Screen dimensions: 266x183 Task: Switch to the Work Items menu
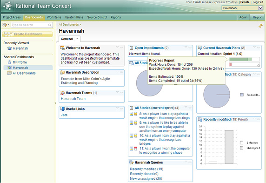pyautogui.click(x=54, y=17)
